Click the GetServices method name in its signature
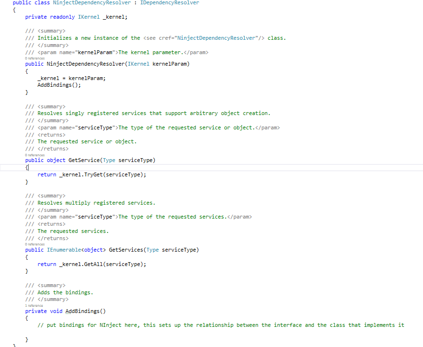The width and height of the screenshot is (423, 347). tap(126, 250)
